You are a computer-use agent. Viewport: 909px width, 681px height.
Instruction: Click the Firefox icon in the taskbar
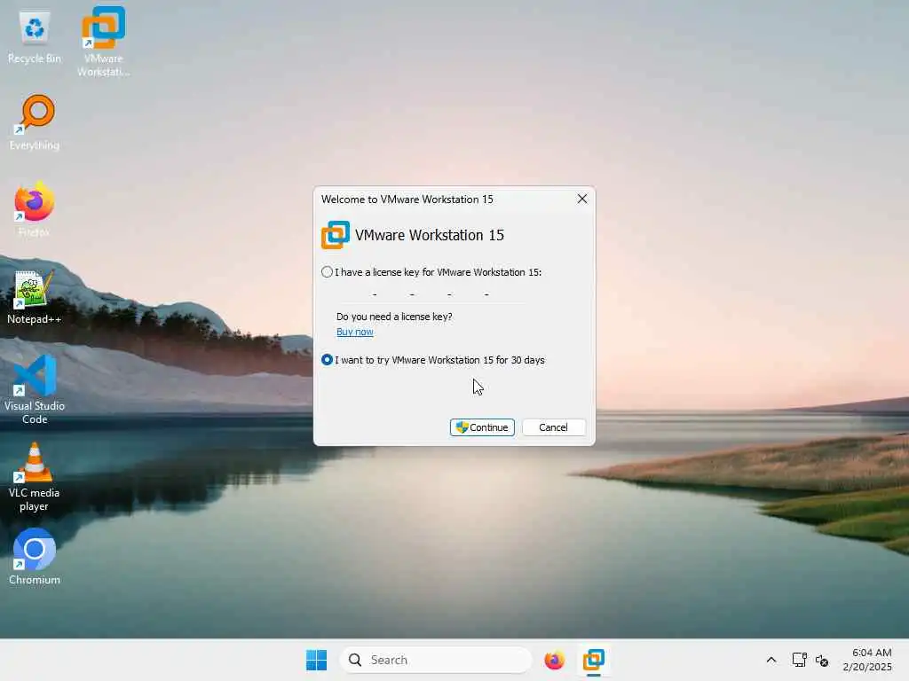coord(554,660)
